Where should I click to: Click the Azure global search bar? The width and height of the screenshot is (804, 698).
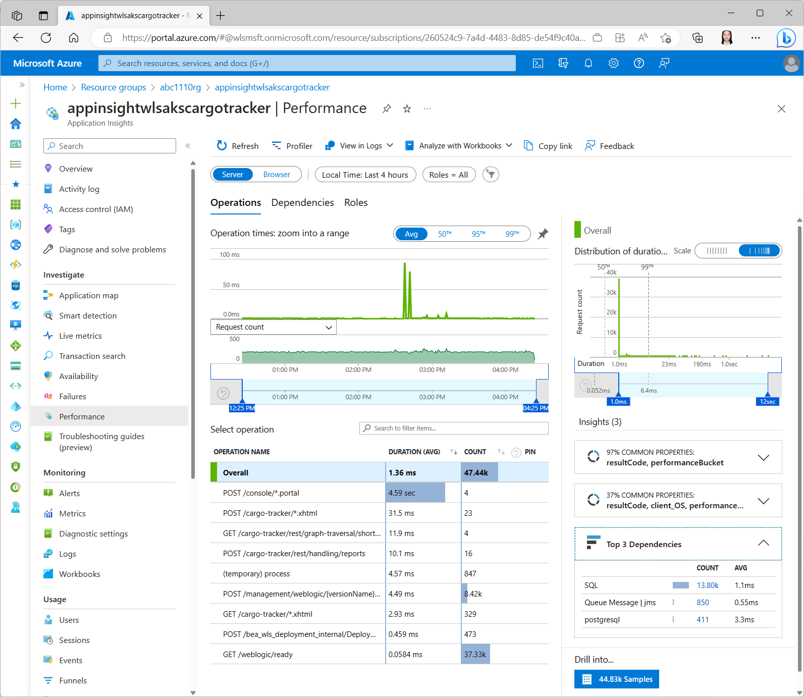point(307,63)
